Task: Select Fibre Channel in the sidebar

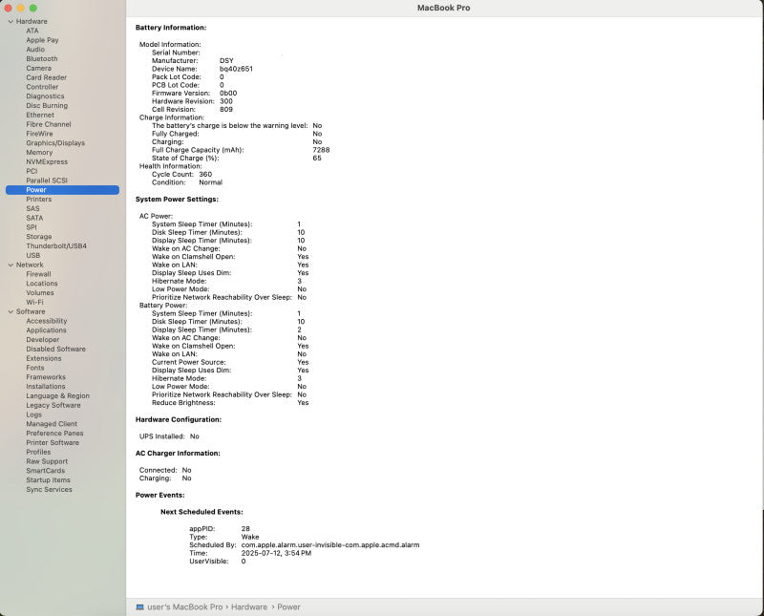Action: pos(49,124)
